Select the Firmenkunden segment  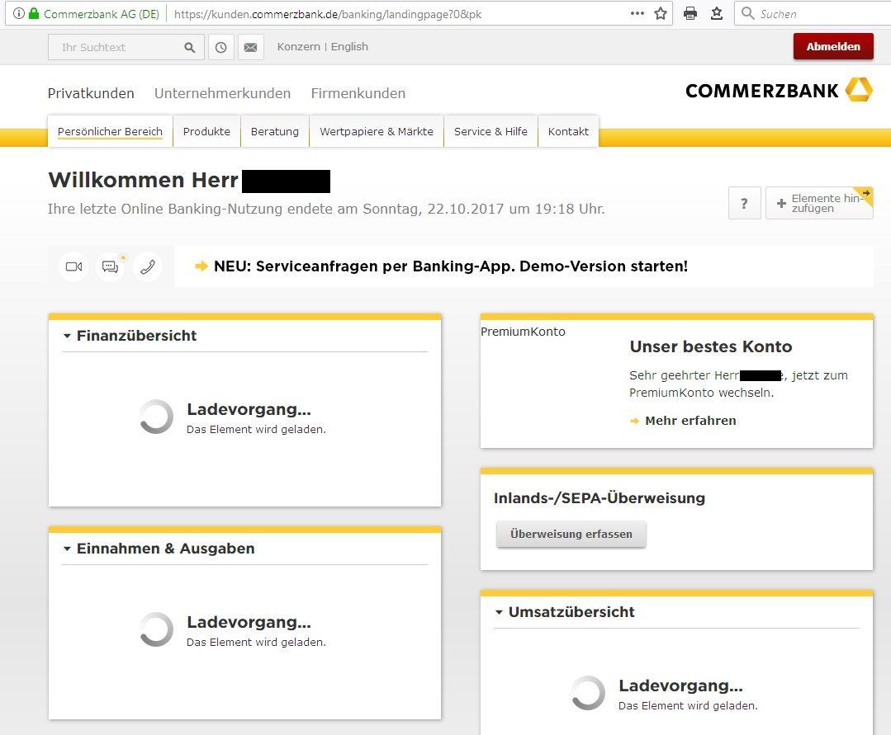pos(358,94)
